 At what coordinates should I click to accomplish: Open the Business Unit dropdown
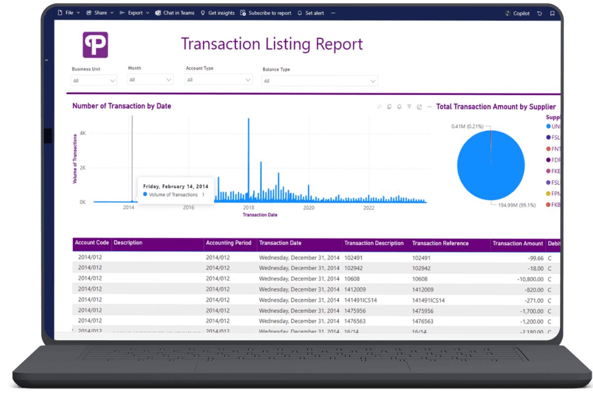[94, 80]
